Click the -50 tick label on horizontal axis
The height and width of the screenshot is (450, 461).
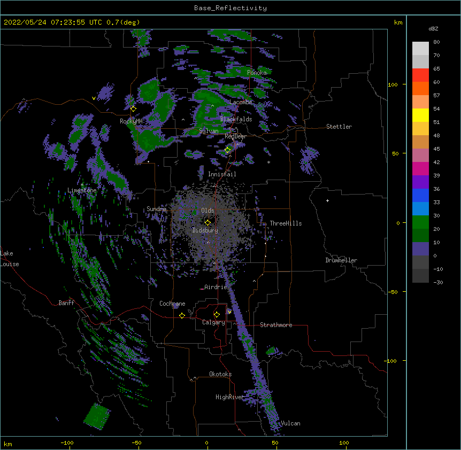point(136,443)
